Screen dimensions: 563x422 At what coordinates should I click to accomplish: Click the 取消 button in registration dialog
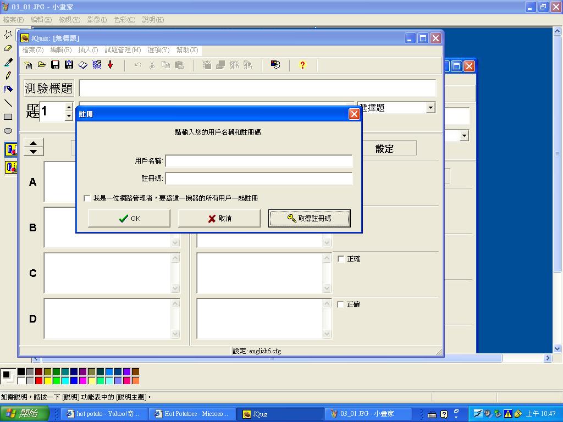point(219,218)
